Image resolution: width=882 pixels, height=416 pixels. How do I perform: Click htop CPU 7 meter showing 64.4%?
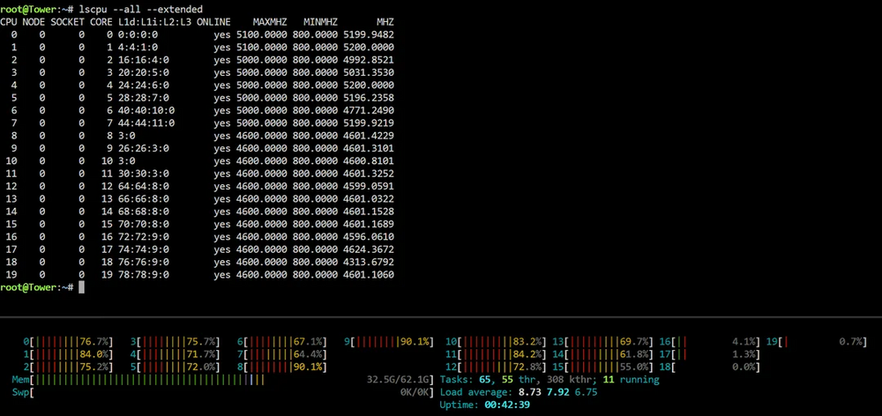tap(282, 354)
